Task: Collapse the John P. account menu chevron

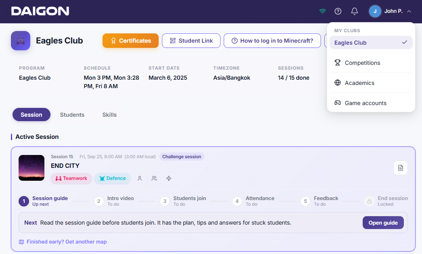Action: click(409, 11)
